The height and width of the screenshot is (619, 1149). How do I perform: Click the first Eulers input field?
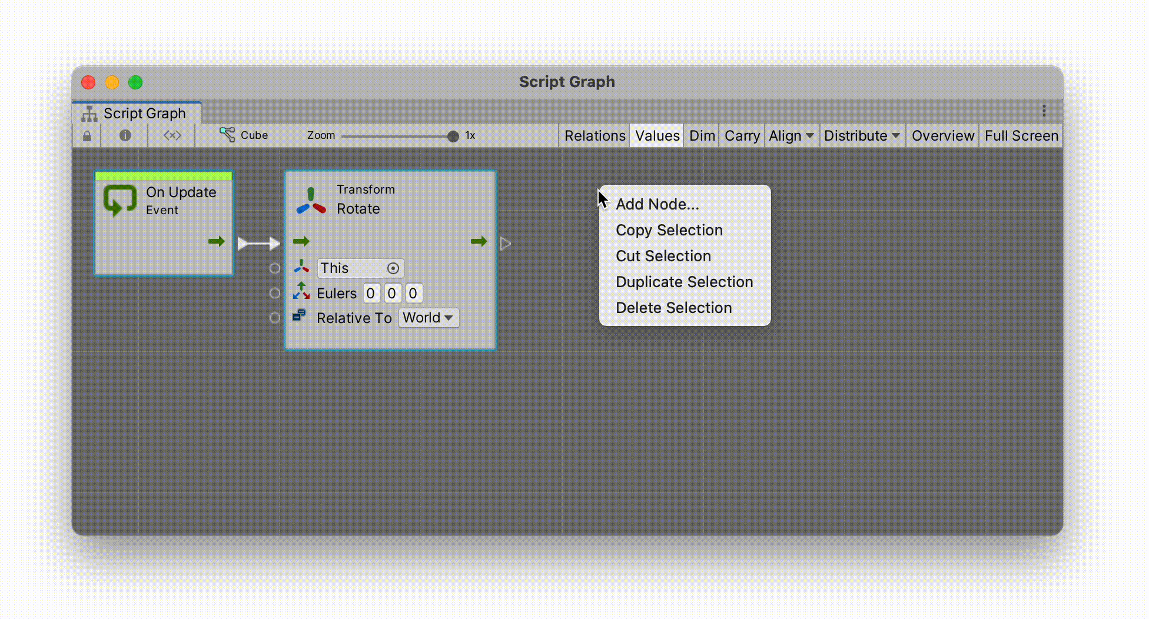tap(371, 292)
